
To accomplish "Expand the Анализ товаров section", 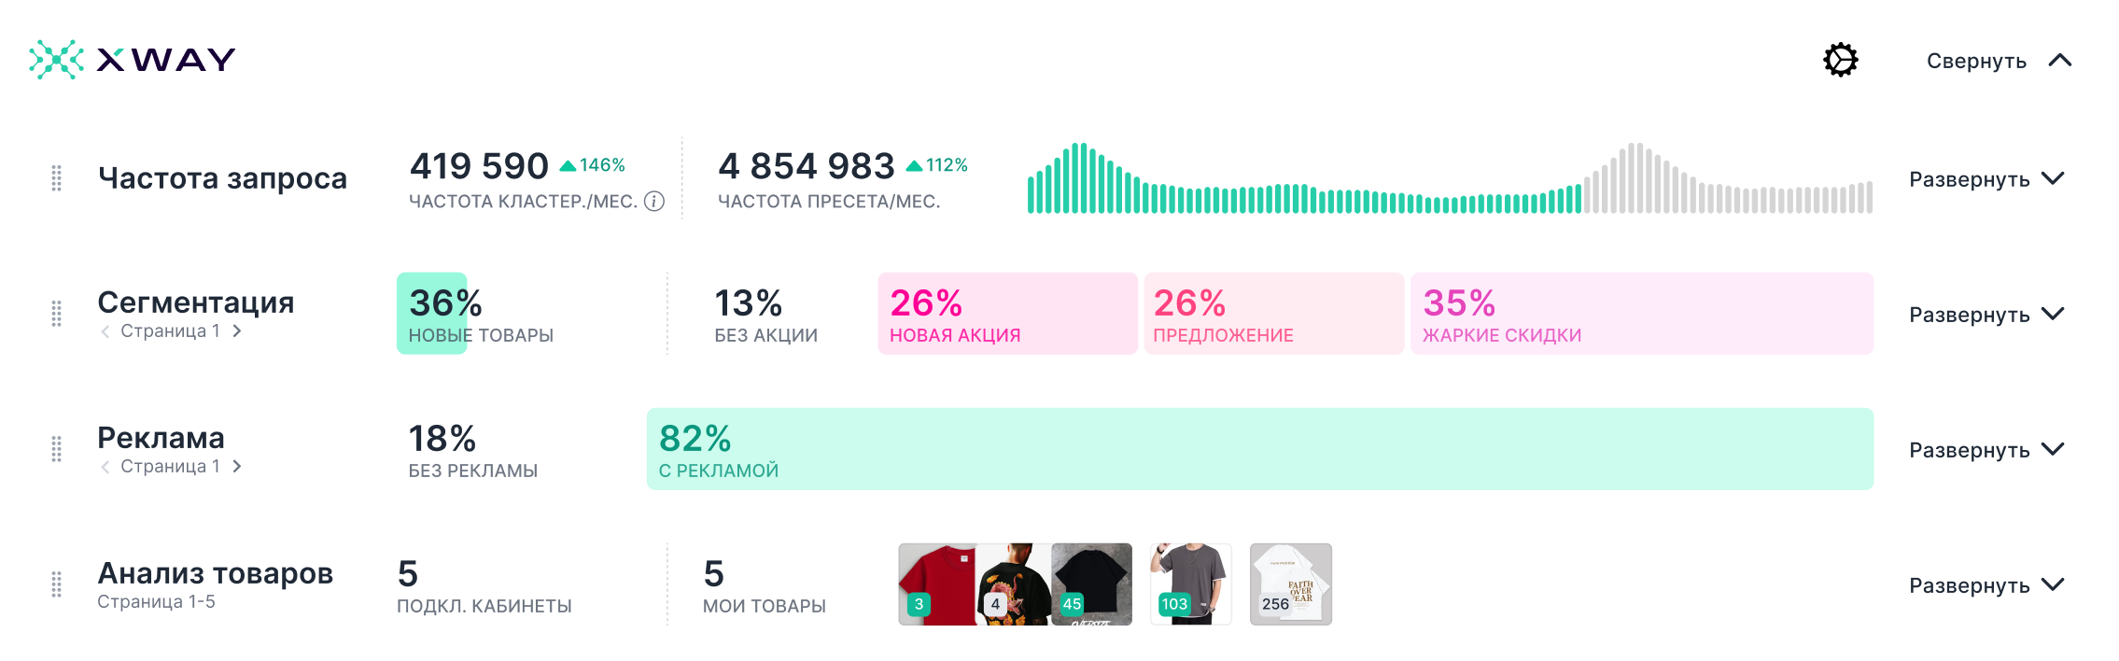I will click(x=1986, y=585).
